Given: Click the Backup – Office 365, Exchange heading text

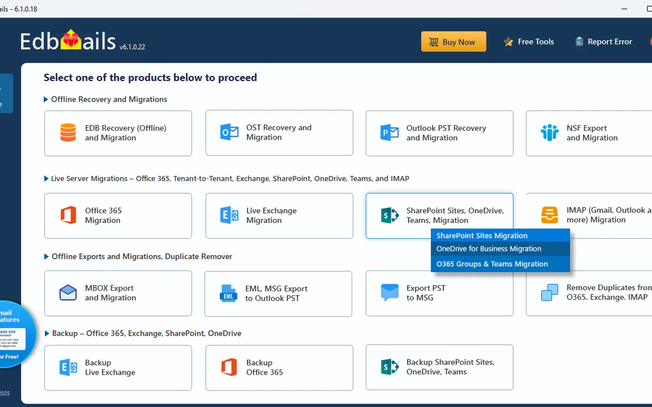Looking at the screenshot, I should [147, 333].
